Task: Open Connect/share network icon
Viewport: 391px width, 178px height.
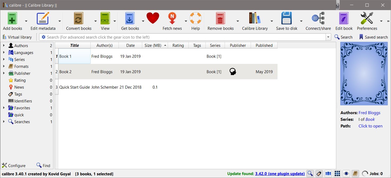Action: (318, 18)
